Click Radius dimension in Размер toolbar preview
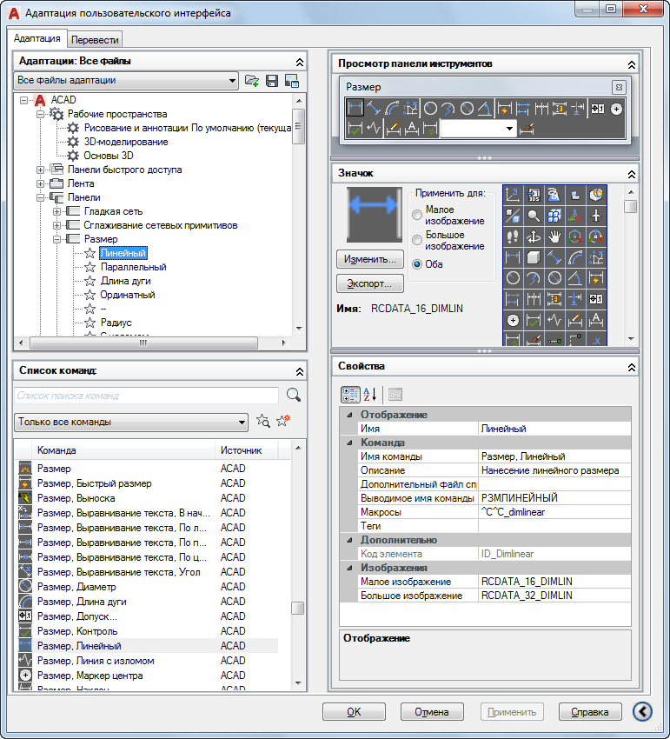This screenshot has width=670, height=739. [x=430, y=109]
